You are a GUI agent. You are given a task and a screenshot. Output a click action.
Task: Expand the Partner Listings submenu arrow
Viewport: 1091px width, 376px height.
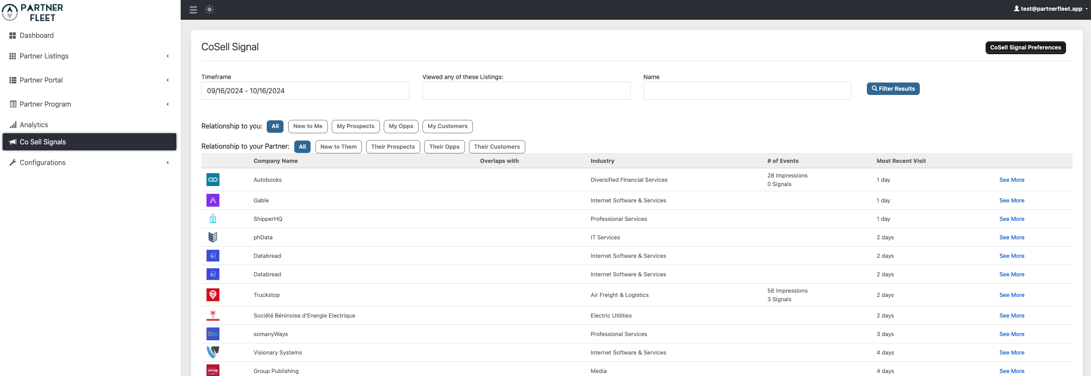[x=168, y=56]
